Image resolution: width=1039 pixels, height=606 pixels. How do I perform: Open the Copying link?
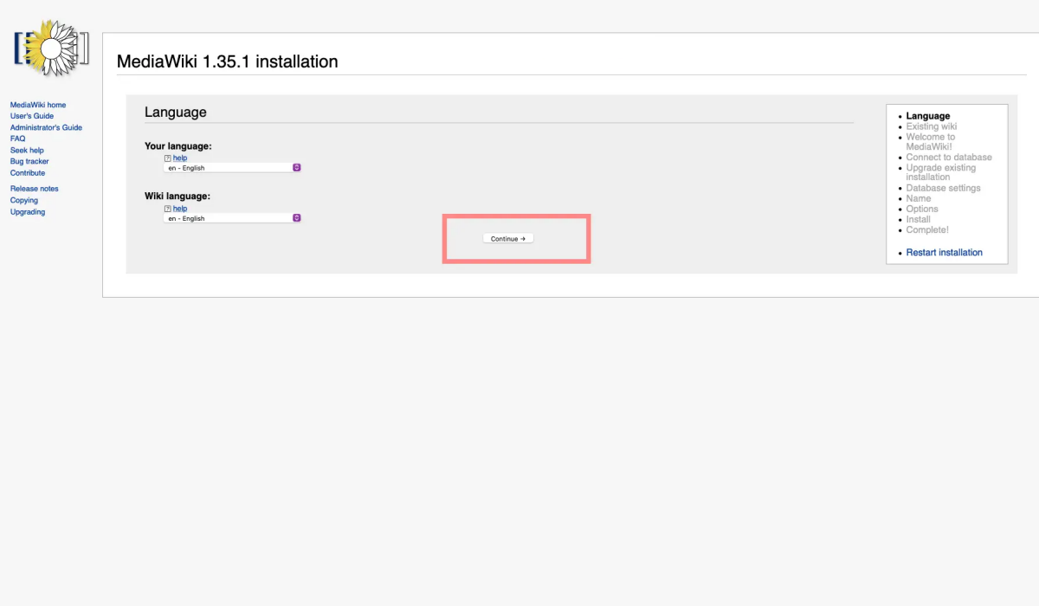tap(24, 201)
